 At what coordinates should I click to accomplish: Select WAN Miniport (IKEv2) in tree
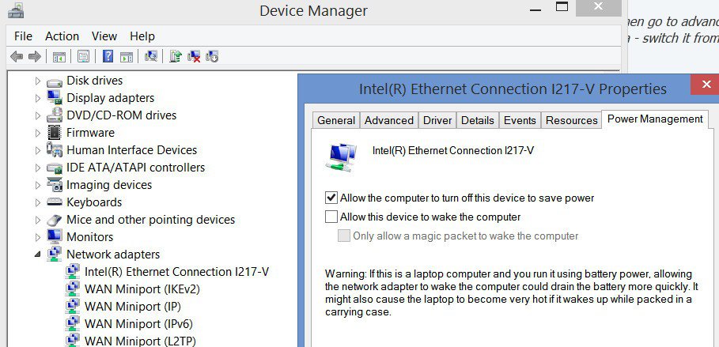(x=142, y=289)
